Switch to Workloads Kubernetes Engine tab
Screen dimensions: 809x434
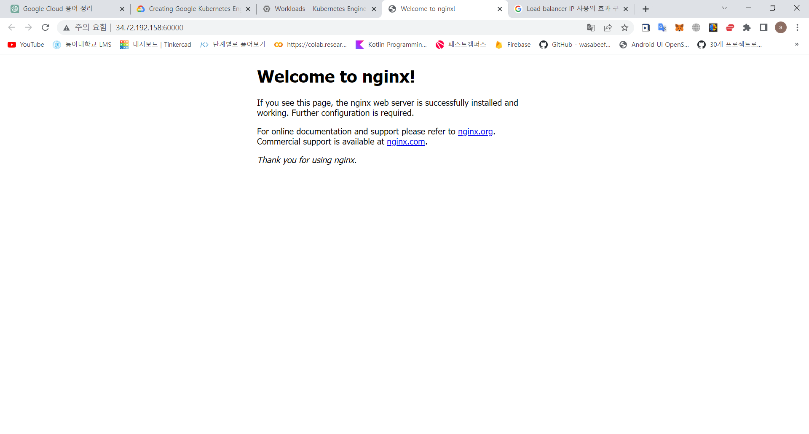click(320, 9)
